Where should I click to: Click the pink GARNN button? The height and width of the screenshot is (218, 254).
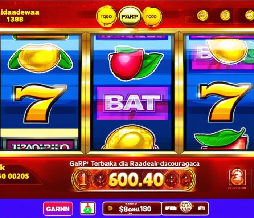(x=58, y=209)
